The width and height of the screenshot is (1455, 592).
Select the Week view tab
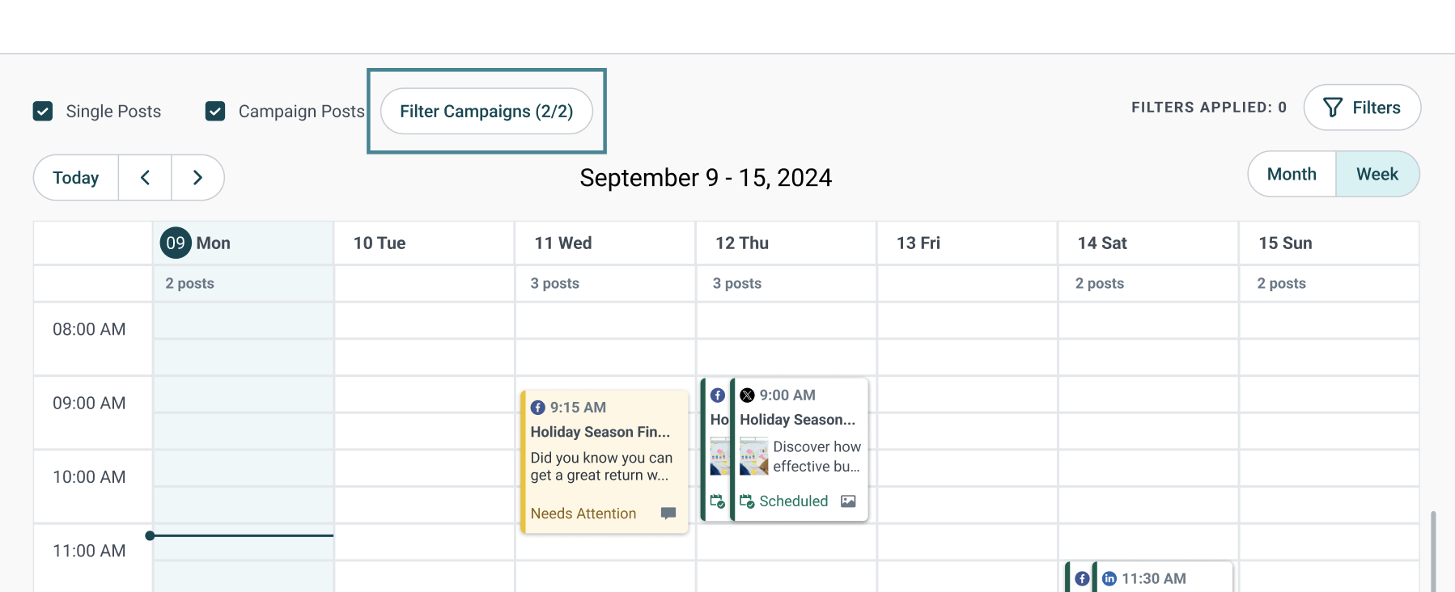click(x=1377, y=174)
